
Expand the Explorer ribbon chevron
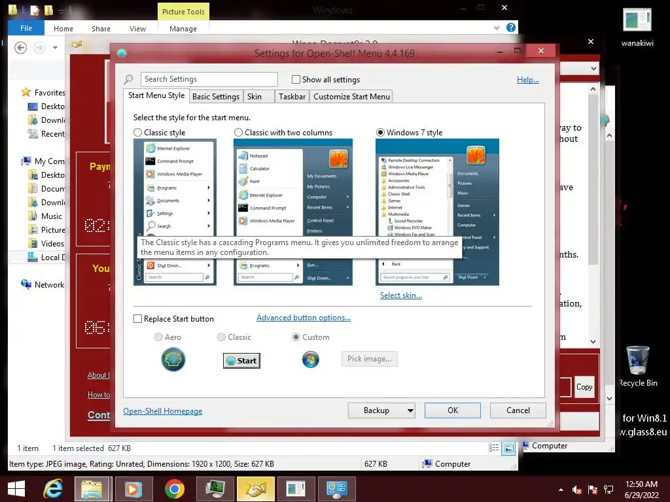[497, 27]
